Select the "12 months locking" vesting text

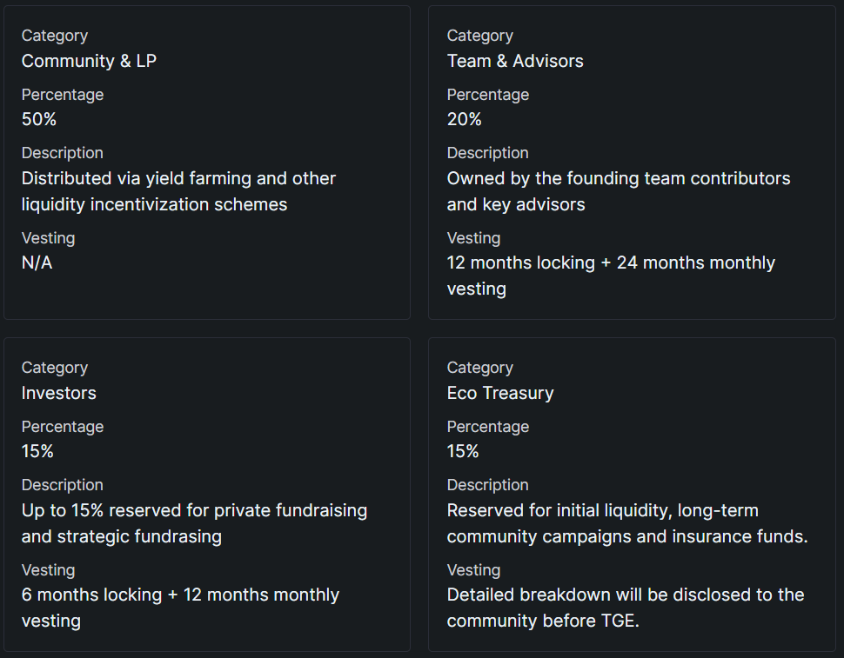click(x=611, y=275)
